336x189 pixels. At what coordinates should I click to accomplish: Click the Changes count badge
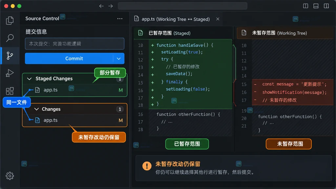tap(120, 109)
